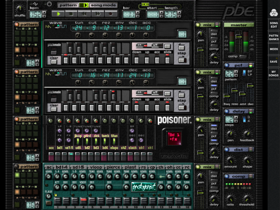Toggle the loop icon above start and length
The image size is (280, 210).
coord(145,4)
